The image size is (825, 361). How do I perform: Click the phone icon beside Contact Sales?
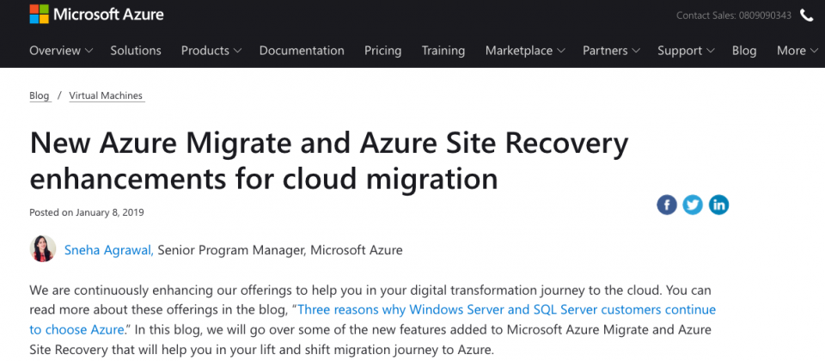[807, 15]
